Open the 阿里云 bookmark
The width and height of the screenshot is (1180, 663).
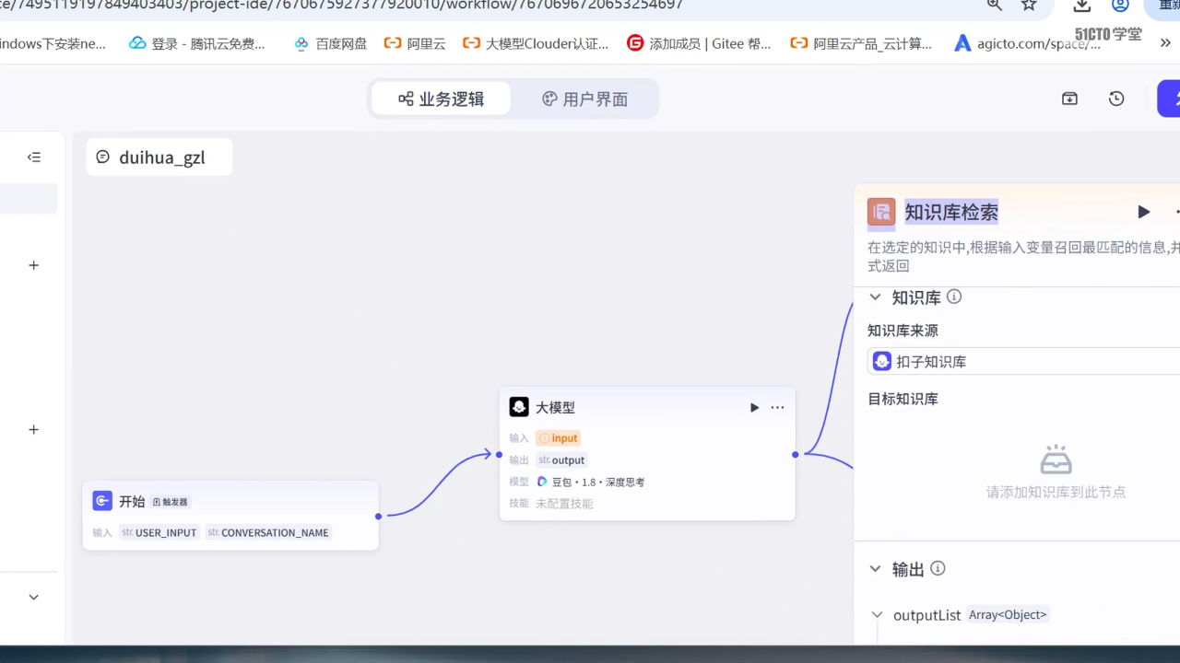[415, 43]
